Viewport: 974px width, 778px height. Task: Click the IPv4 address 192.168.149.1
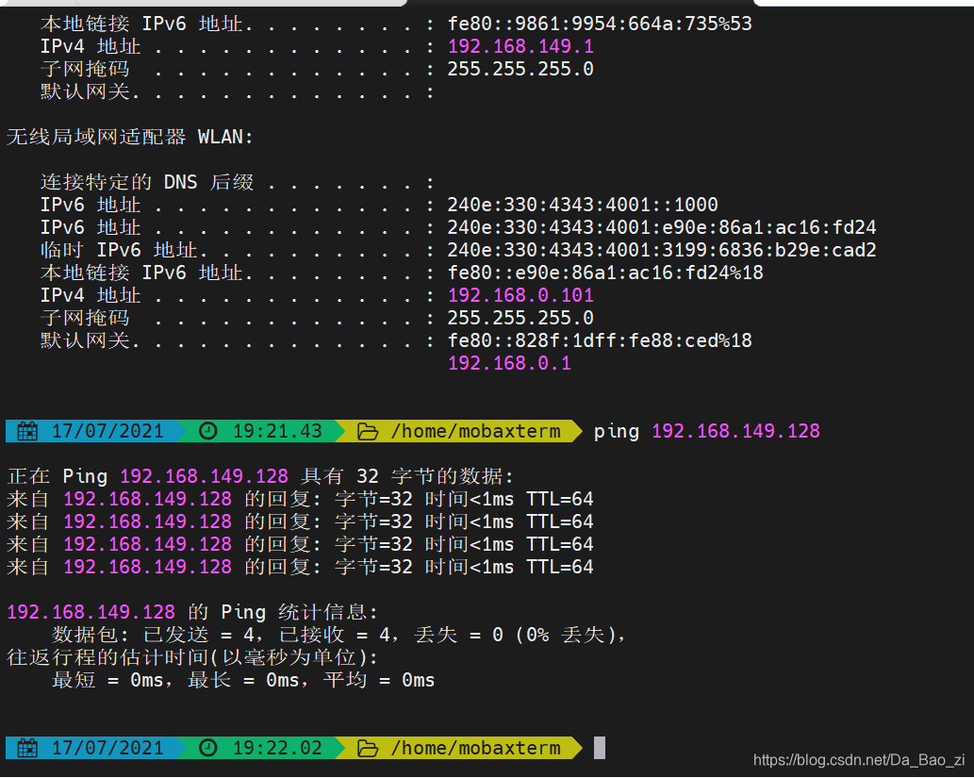click(x=520, y=46)
